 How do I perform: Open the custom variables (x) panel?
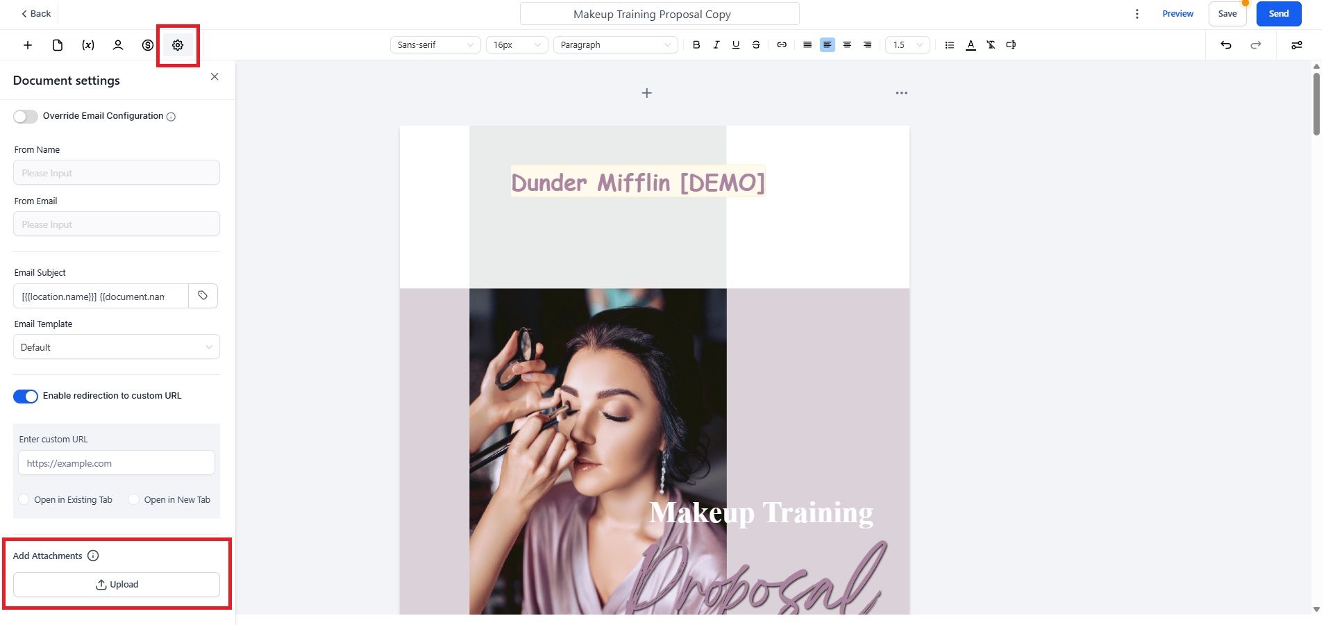(88, 45)
